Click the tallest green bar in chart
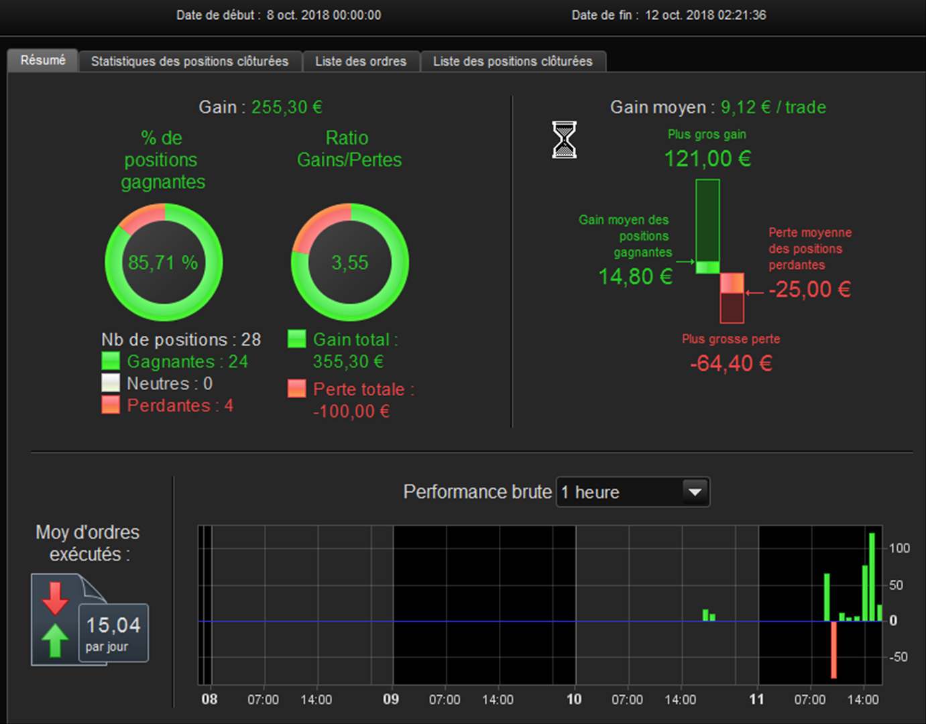 click(872, 577)
